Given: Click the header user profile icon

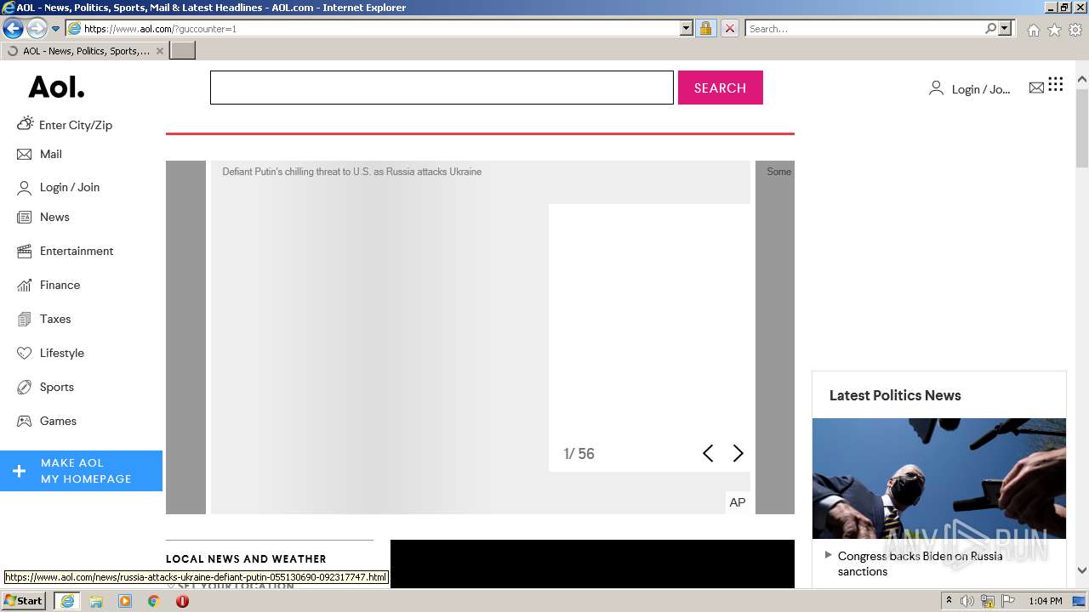Looking at the screenshot, I should (936, 88).
